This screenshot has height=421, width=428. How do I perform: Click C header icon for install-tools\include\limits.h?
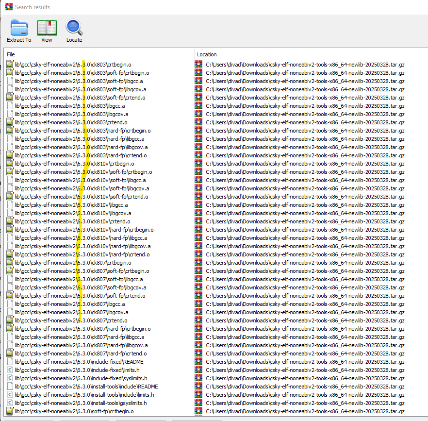10,394
